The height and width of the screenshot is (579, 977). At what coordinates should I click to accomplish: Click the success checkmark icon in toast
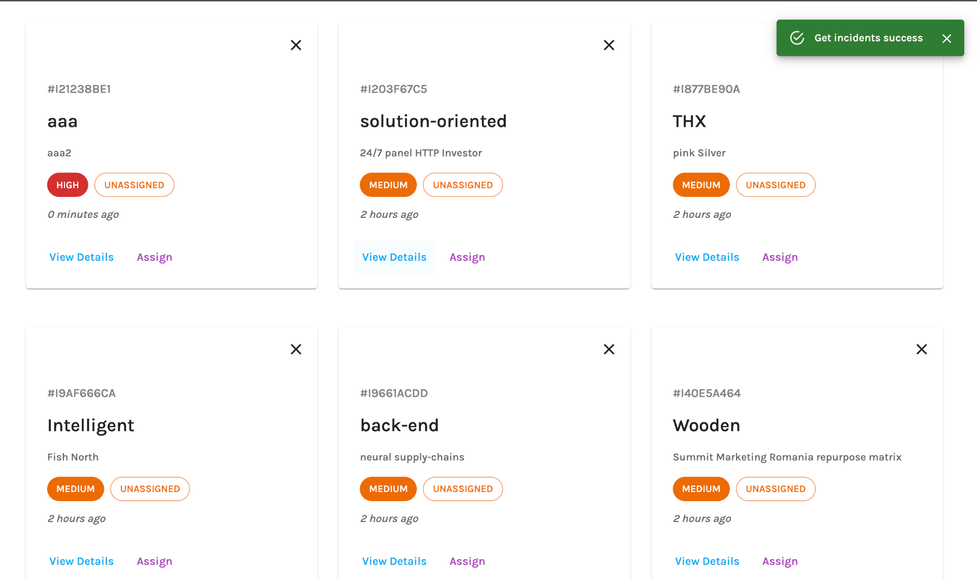797,38
